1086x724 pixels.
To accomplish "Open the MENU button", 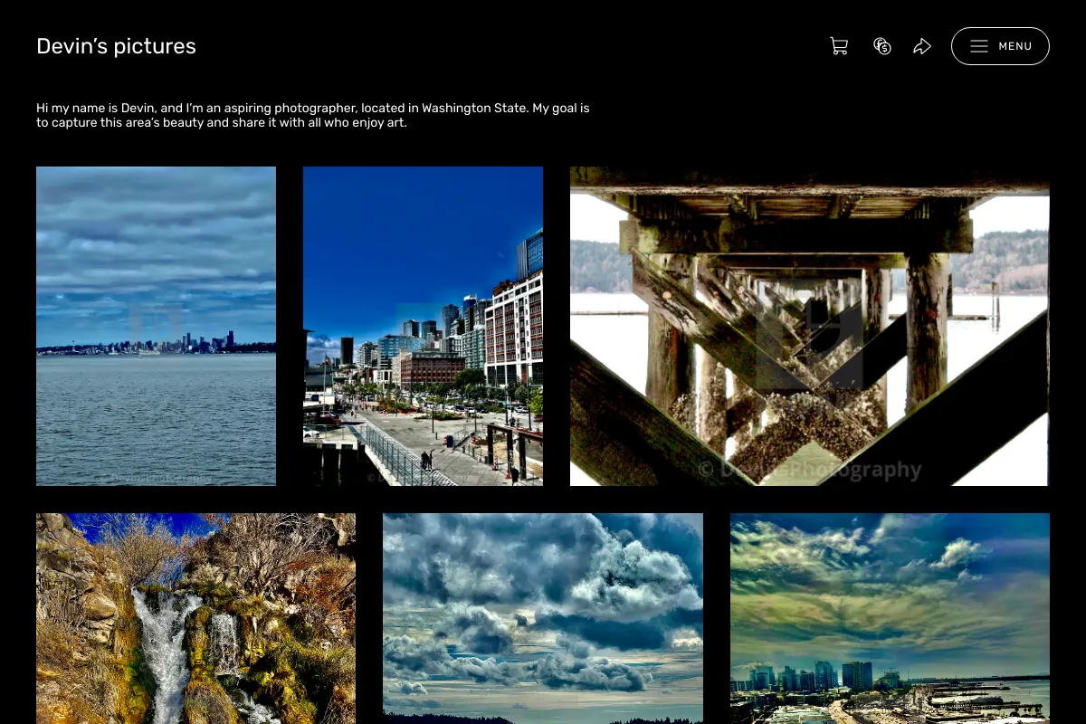I will 1000,46.
